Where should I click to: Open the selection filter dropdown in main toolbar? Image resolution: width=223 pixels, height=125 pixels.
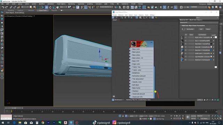coord(25,7)
